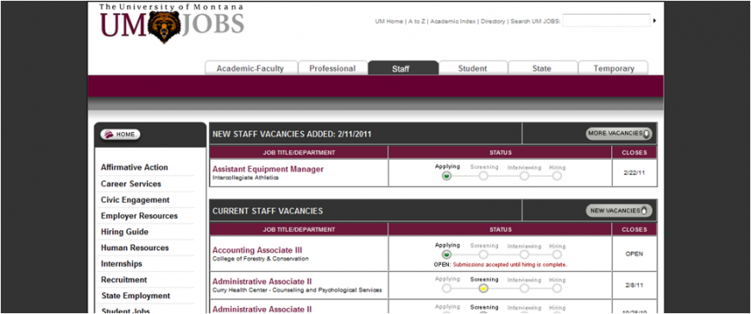Viewport: 751px width, 314px height.
Task: Open the Accounting Associate III job listing
Action: [x=257, y=250]
